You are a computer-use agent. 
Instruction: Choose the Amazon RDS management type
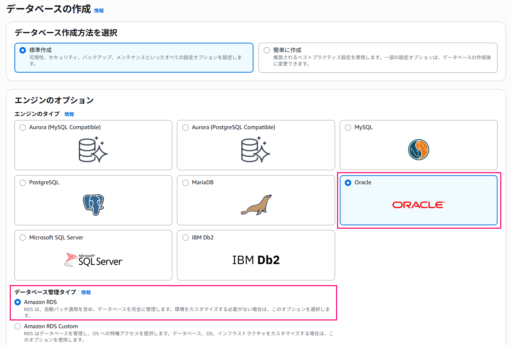17,302
